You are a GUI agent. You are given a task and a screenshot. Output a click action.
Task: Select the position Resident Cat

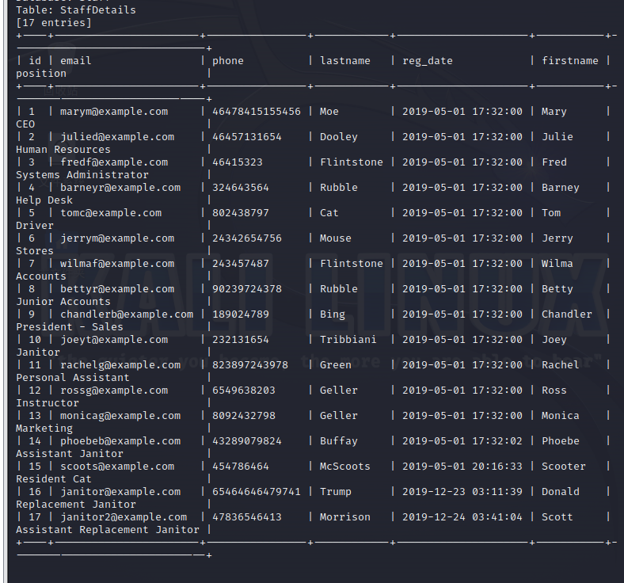point(54,479)
